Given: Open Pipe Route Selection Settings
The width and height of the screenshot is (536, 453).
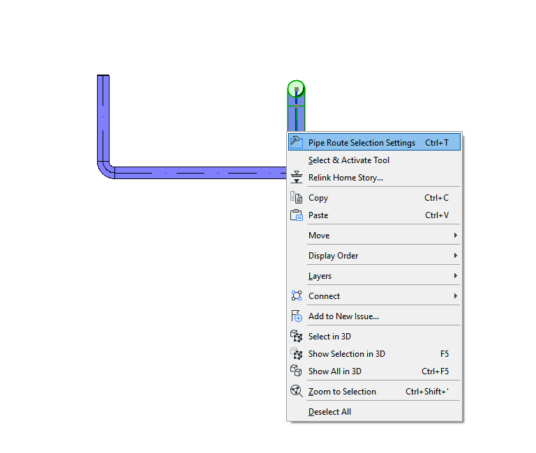Looking at the screenshot, I should click(x=374, y=142).
